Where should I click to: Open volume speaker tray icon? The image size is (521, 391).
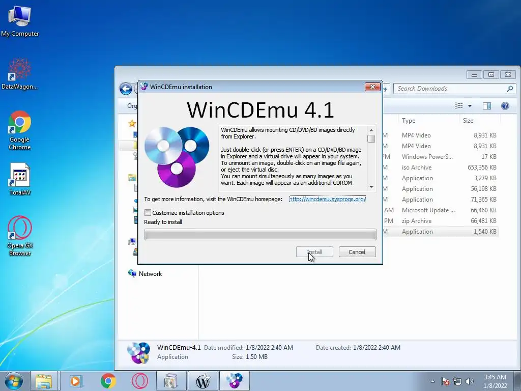pos(470,381)
